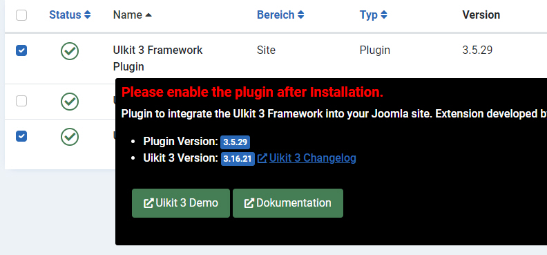Open the Uikit 3 Changelog link
This screenshot has height=255, width=547.
(x=313, y=158)
